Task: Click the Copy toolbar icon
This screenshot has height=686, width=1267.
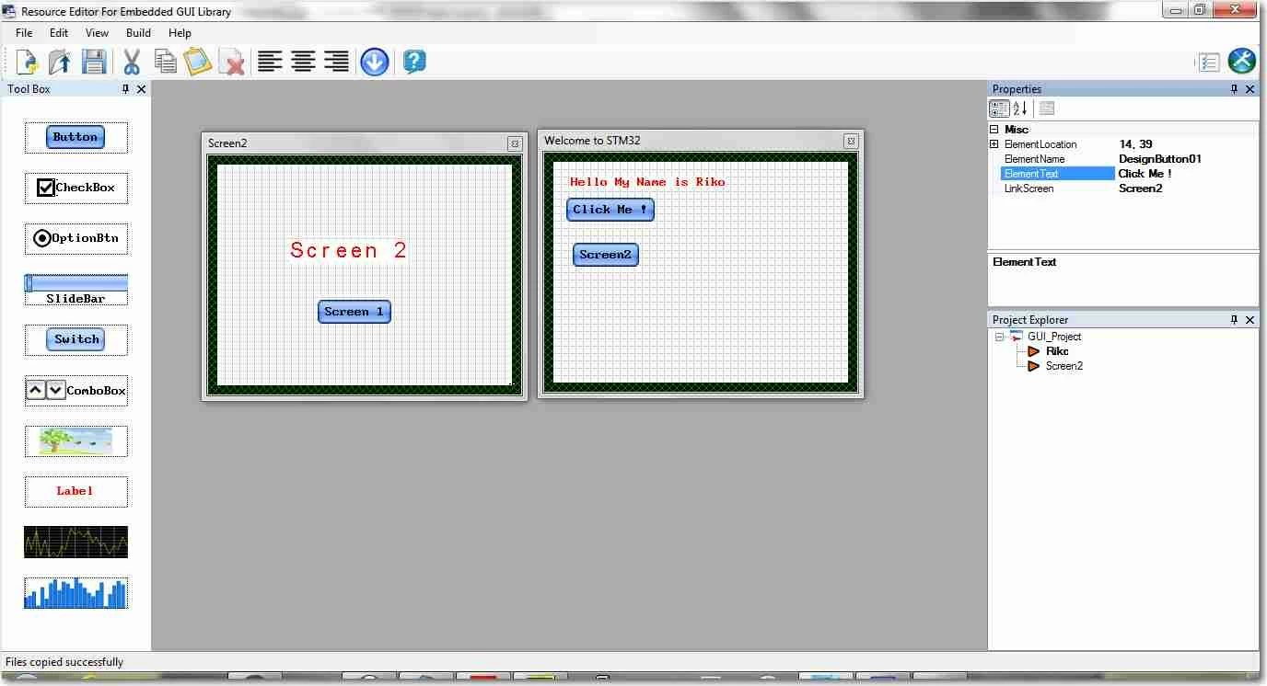Action: [x=166, y=62]
